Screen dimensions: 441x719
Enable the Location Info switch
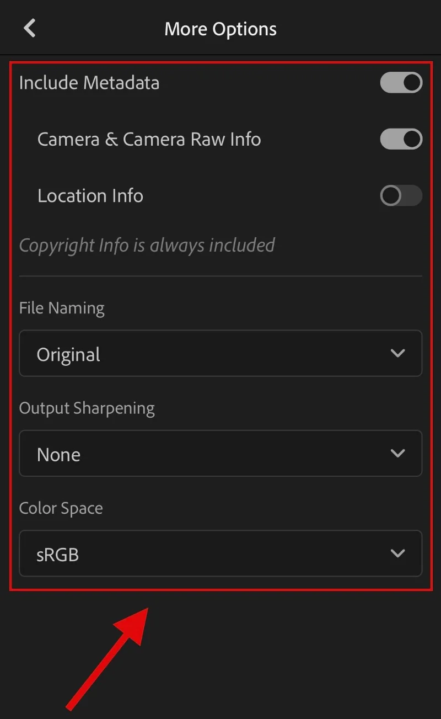pyautogui.click(x=401, y=196)
